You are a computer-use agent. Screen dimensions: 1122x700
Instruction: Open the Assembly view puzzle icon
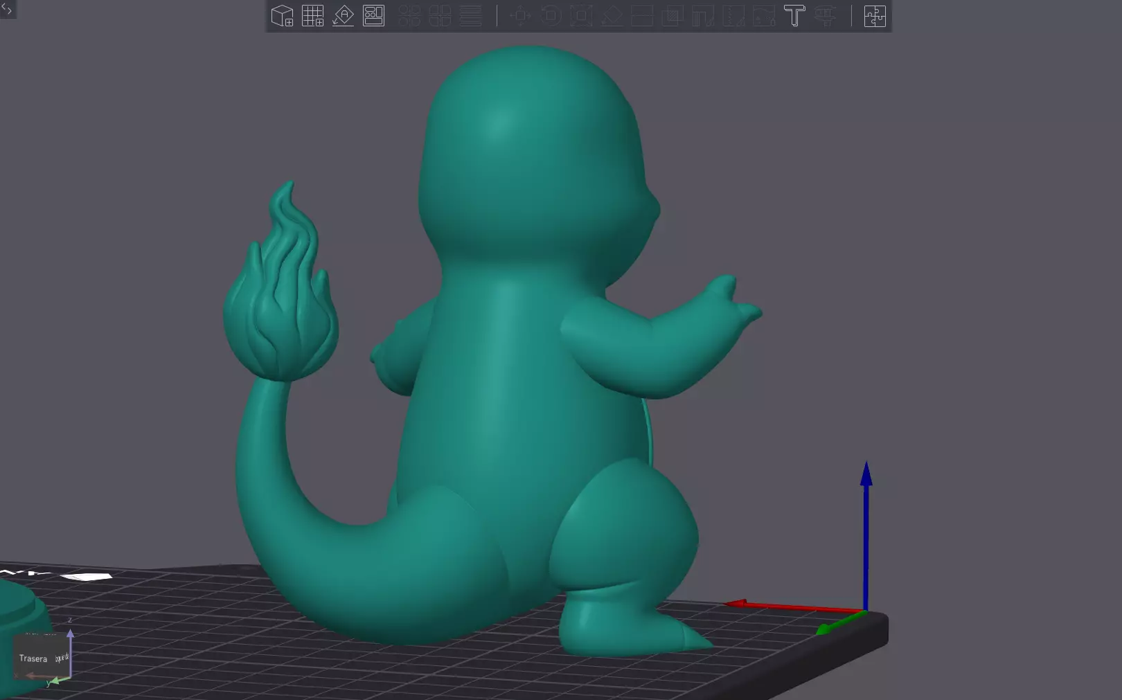875,15
